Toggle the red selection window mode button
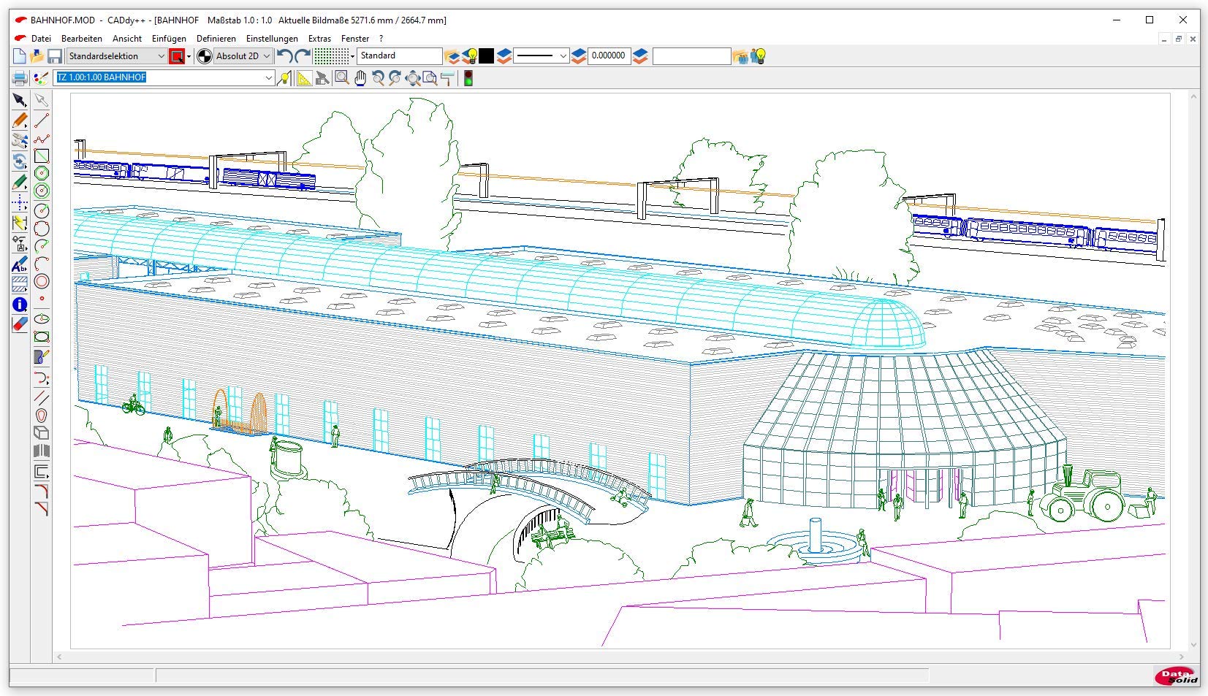The height and width of the screenshot is (696, 1208). tap(177, 56)
